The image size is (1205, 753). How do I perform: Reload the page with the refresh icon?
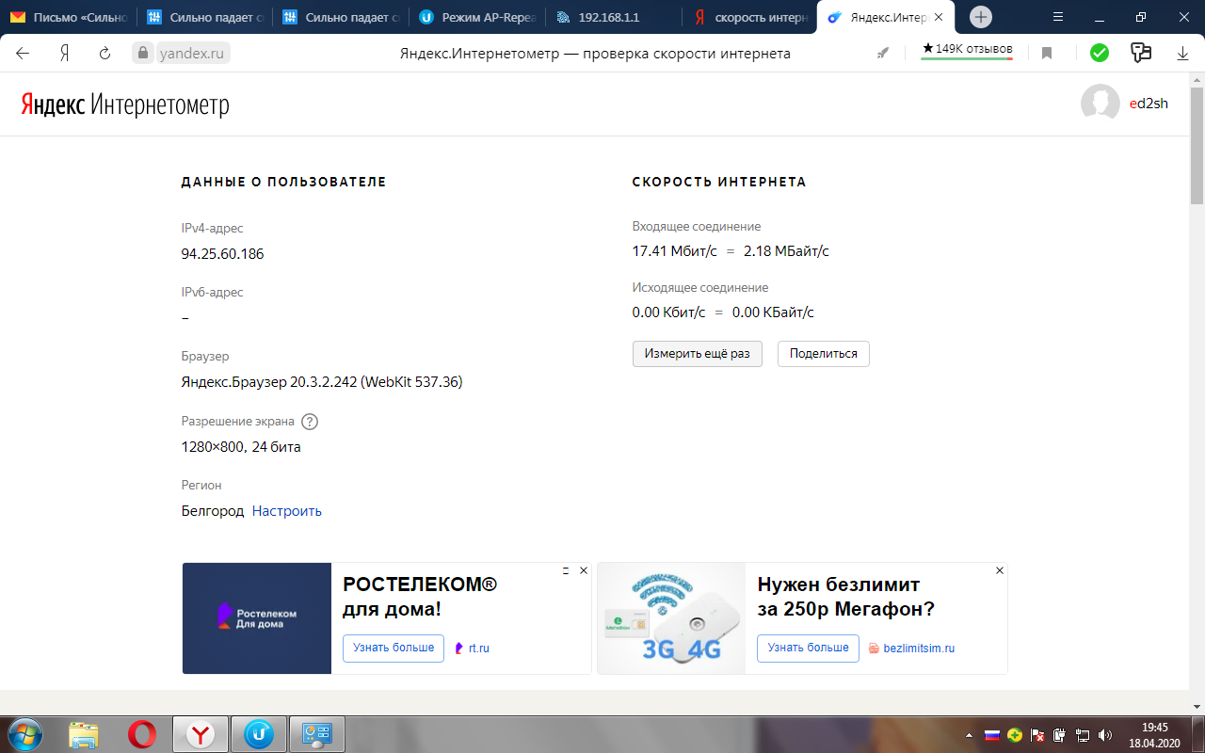[x=105, y=54]
